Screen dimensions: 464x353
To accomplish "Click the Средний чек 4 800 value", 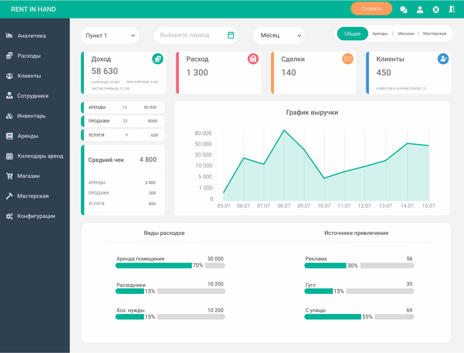I will click(148, 159).
